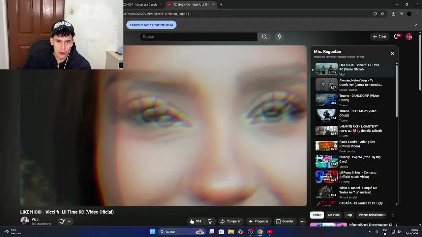Bookmark this page with the star icon
Screen dimensions: 422x237
(382, 14)
